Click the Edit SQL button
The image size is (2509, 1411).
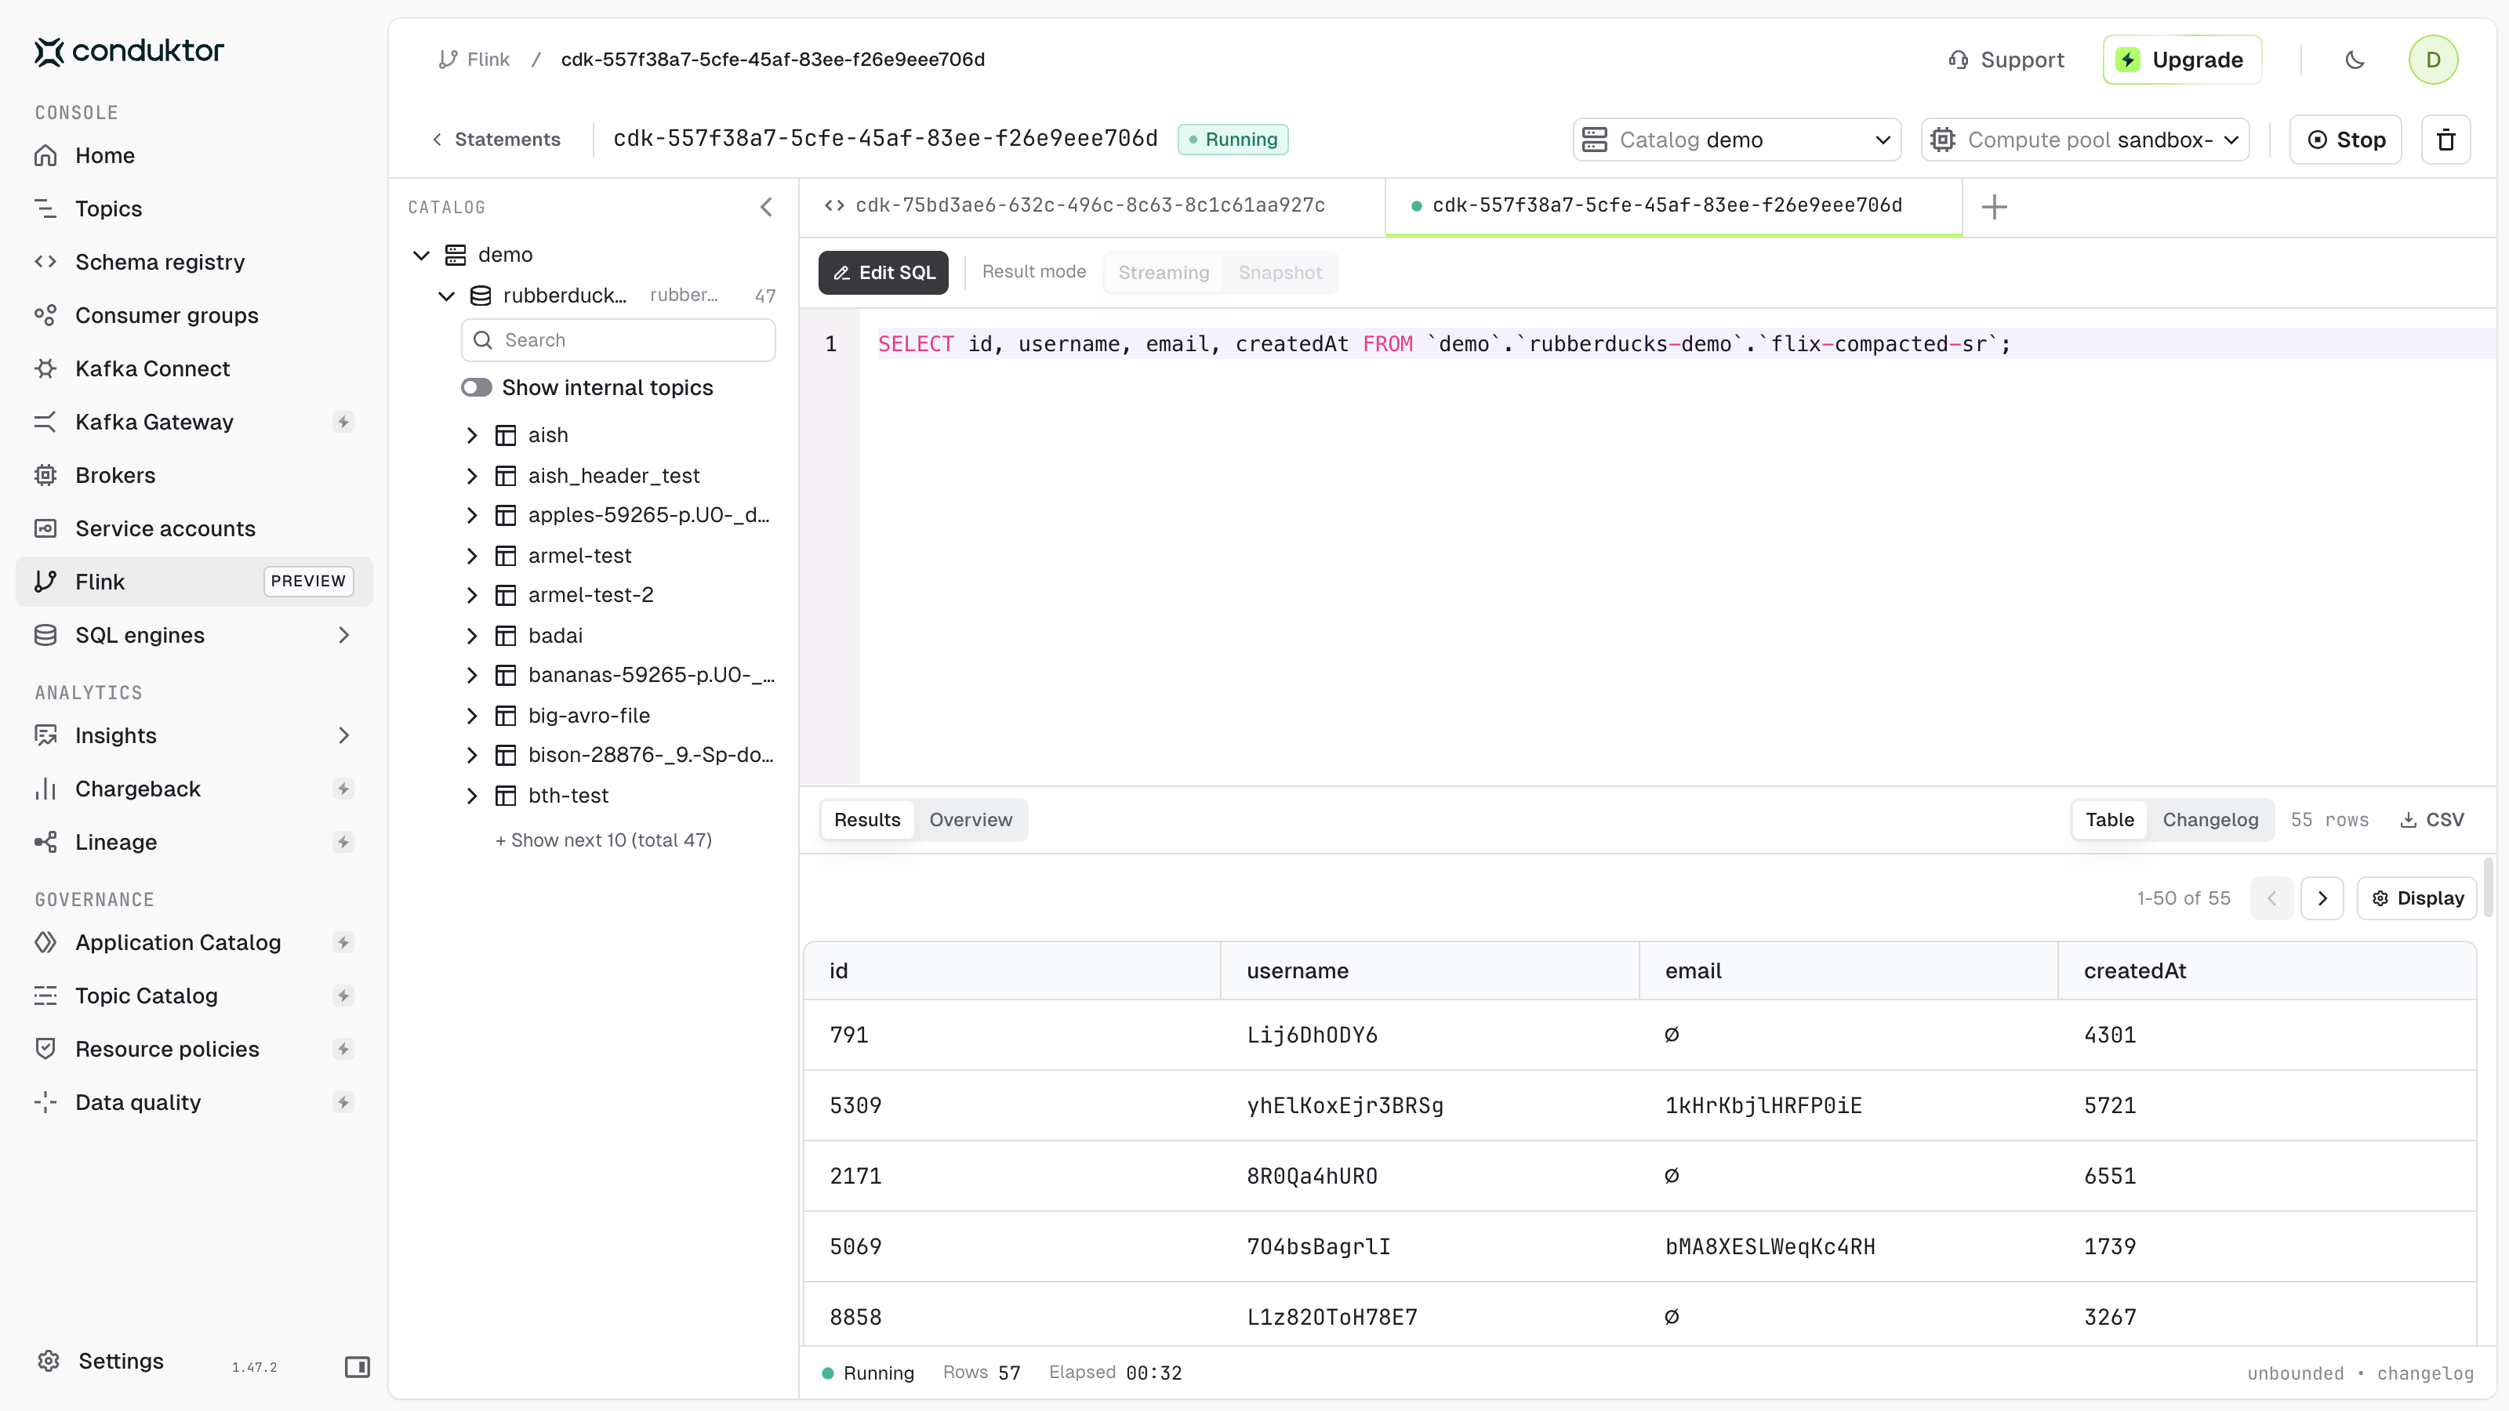pos(882,273)
